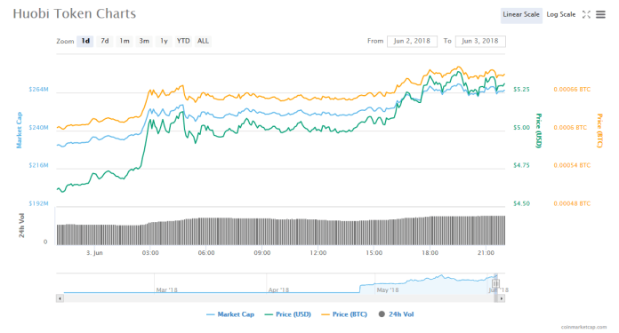Click the 21:00 time axis label
Viewport: 619px width, 333px height.
(486, 252)
